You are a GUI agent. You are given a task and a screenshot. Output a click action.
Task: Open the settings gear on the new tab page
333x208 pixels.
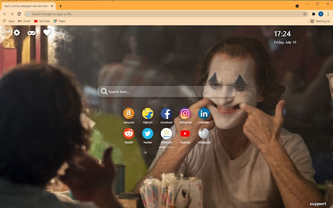pyautogui.click(x=17, y=33)
